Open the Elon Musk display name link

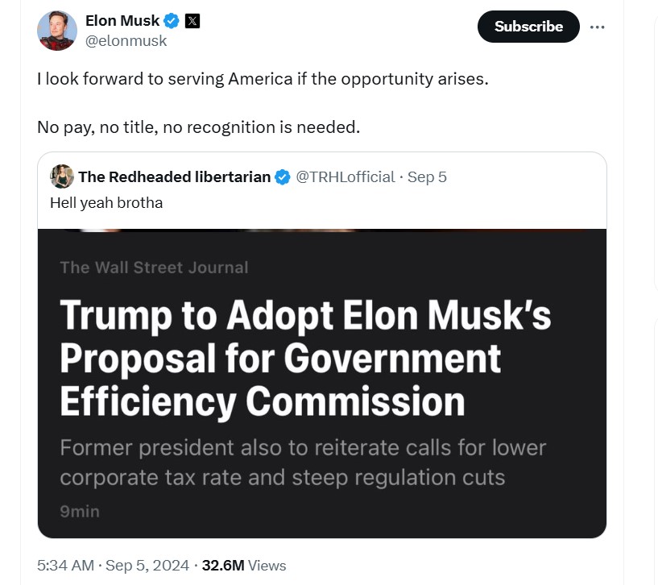122,21
